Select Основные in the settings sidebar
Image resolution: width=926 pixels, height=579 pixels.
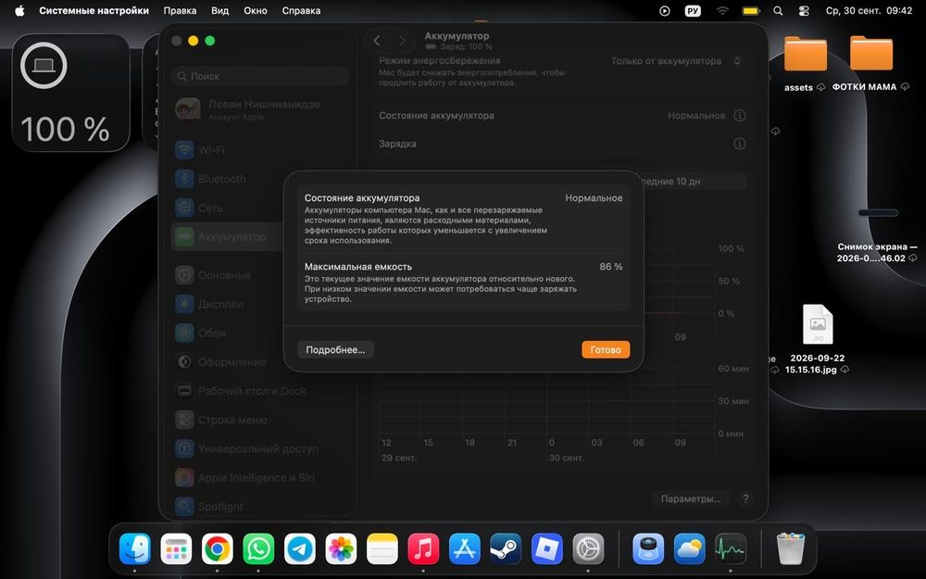[260, 275]
